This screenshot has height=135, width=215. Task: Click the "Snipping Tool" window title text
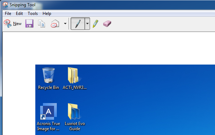pyautogui.click(x=23, y=5)
